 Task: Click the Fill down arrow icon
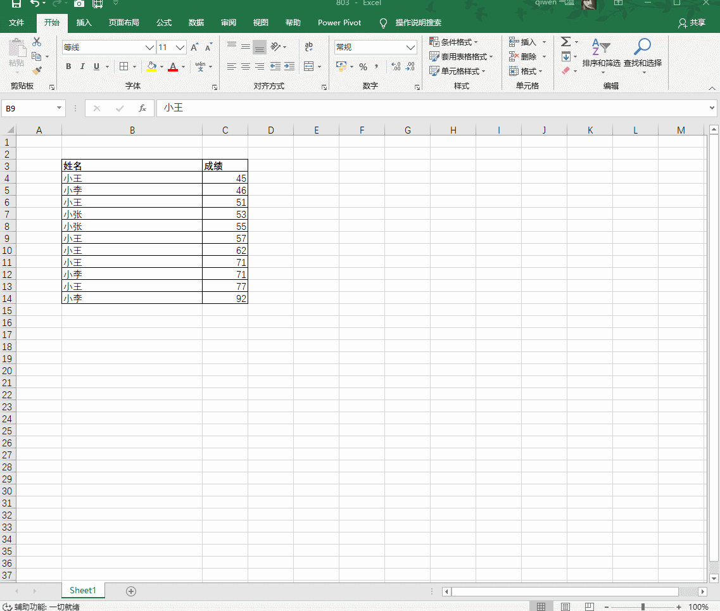[565, 56]
